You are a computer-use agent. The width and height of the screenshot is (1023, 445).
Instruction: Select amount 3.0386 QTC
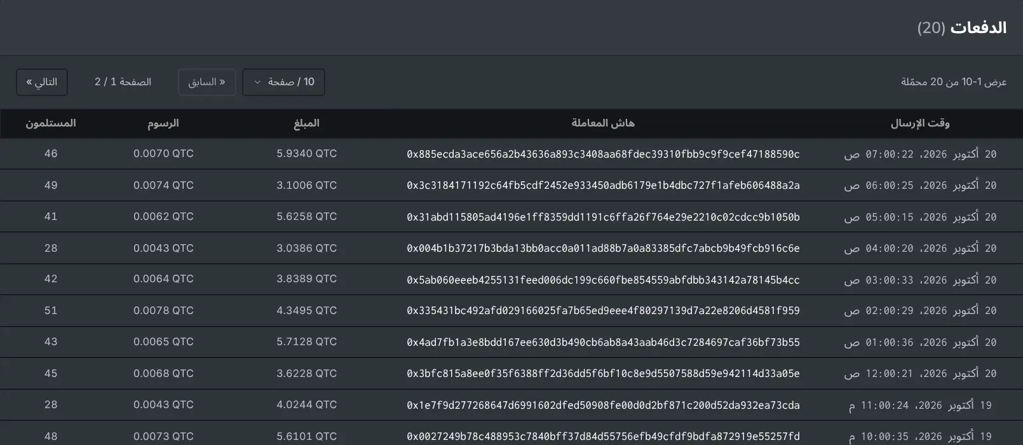click(x=306, y=248)
